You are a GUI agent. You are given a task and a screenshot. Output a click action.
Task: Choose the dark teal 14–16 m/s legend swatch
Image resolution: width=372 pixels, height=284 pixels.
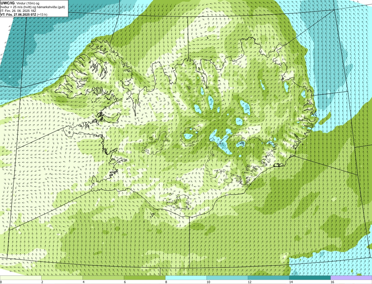point(310,278)
